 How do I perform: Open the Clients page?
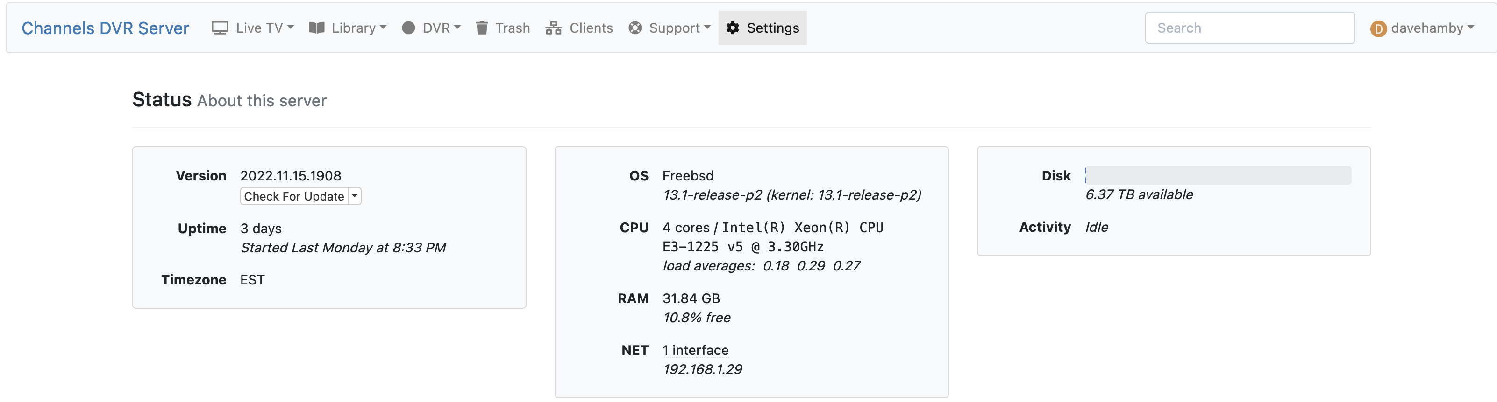(591, 28)
